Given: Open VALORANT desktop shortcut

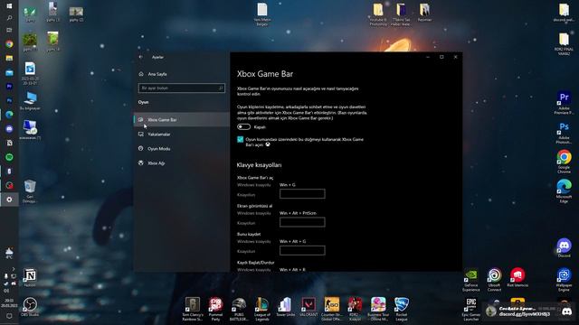Looking at the screenshot, I should (308, 307).
